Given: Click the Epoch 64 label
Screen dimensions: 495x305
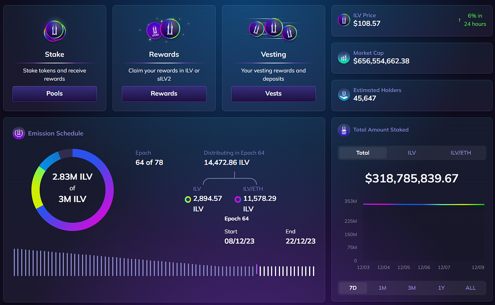Looking at the screenshot, I should pyautogui.click(x=236, y=219).
